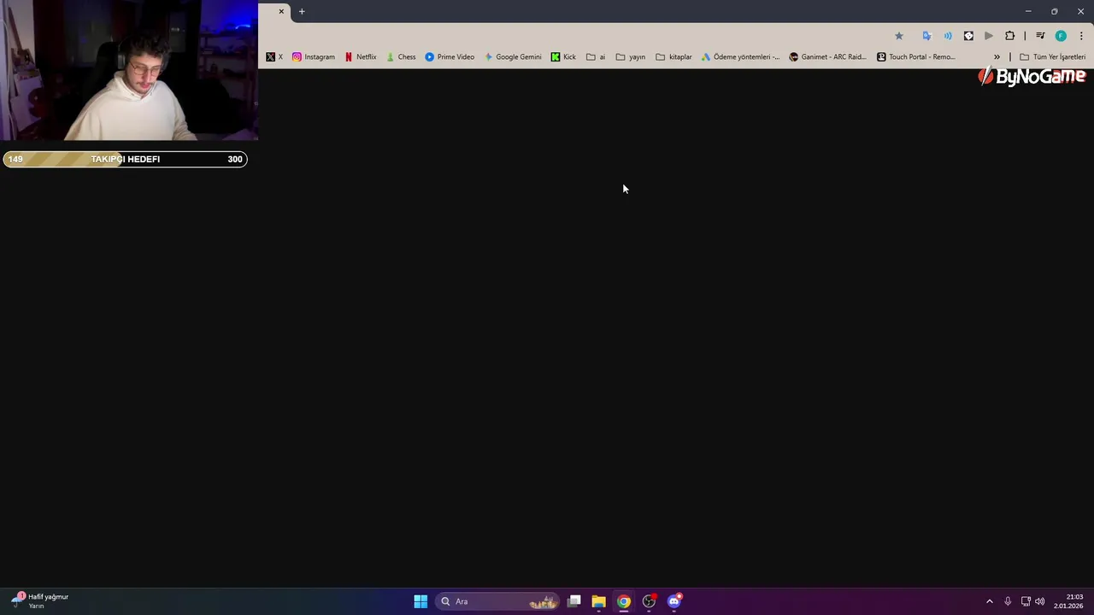Open the Chrome profile avatar

click(x=1061, y=36)
